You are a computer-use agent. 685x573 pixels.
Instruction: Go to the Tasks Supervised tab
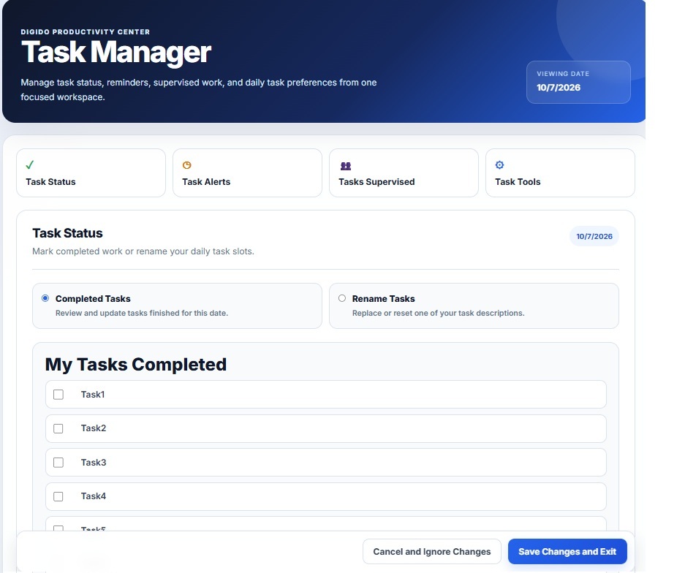404,173
